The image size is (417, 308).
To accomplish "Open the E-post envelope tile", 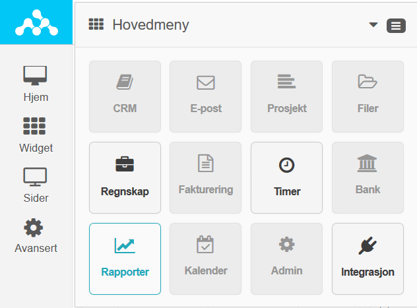I will tap(206, 96).
